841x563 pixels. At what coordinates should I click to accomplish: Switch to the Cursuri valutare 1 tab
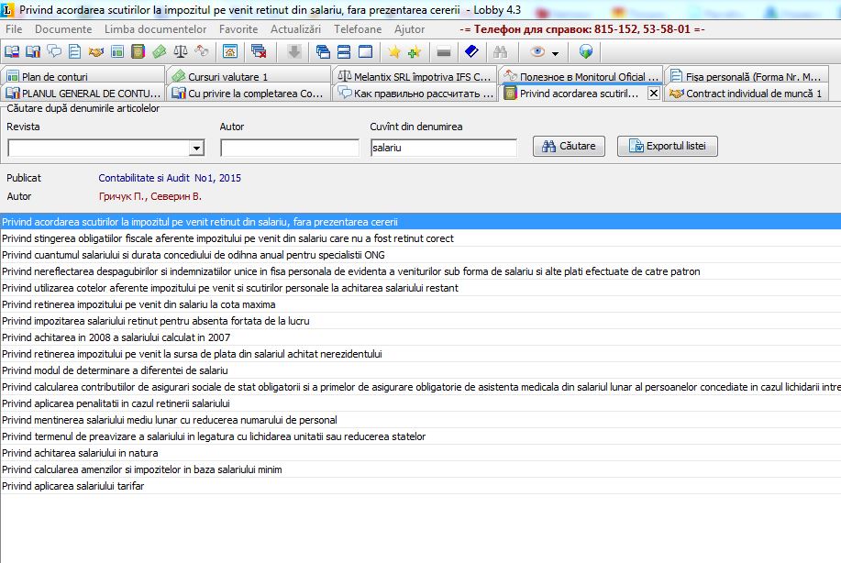pyautogui.click(x=249, y=76)
